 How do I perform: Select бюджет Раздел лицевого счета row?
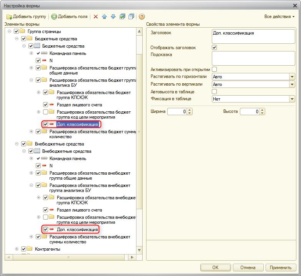(79, 105)
